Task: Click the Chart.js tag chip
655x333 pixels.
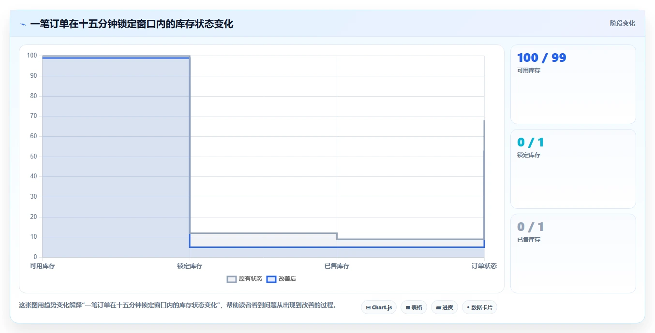Action: 379,307
